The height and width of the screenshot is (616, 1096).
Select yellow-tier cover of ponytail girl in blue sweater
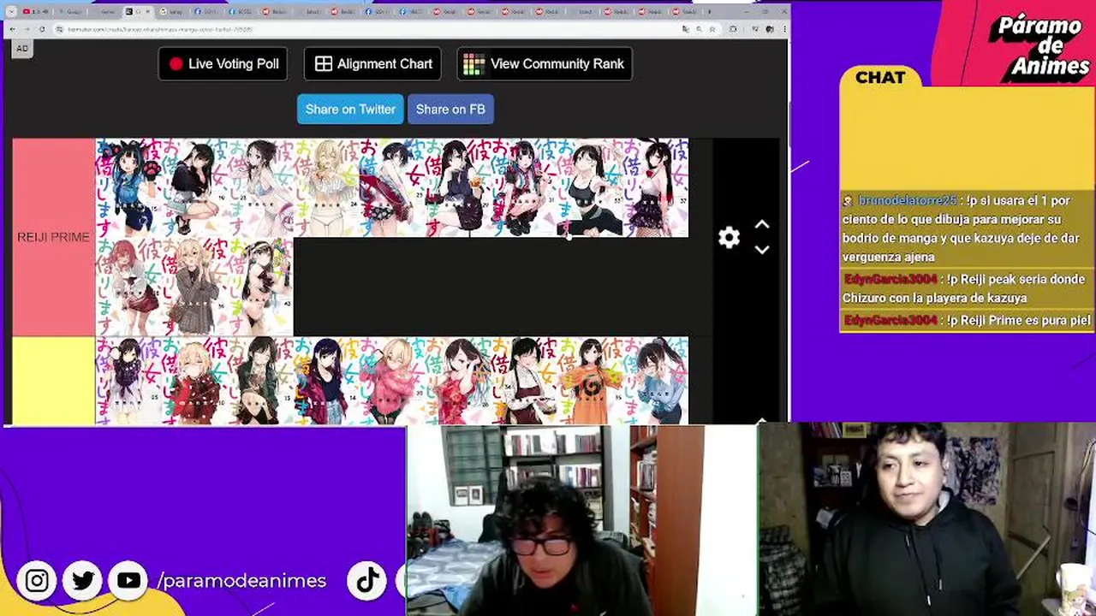click(656, 381)
